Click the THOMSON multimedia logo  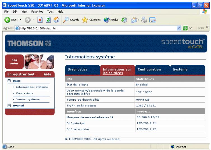[29, 43]
